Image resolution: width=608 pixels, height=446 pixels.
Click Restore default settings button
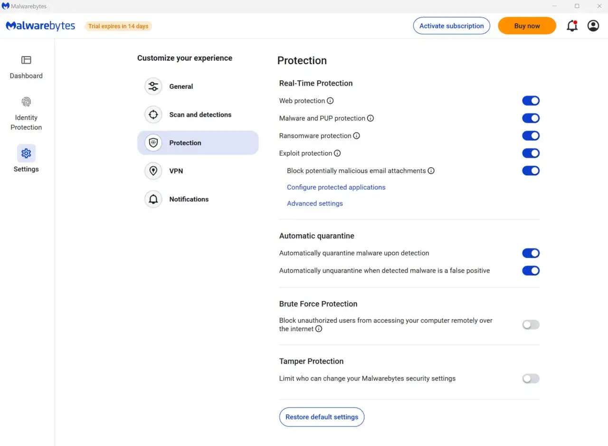(322, 417)
